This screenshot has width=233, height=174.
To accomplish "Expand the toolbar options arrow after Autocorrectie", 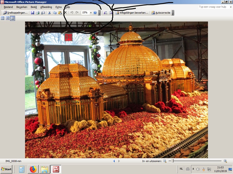I will click(173, 13).
